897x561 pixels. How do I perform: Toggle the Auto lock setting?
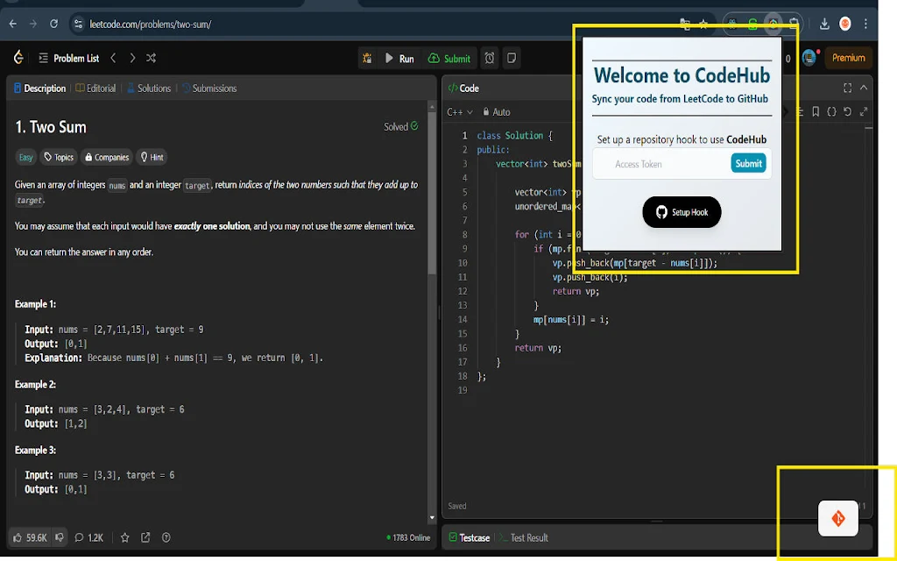click(496, 112)
